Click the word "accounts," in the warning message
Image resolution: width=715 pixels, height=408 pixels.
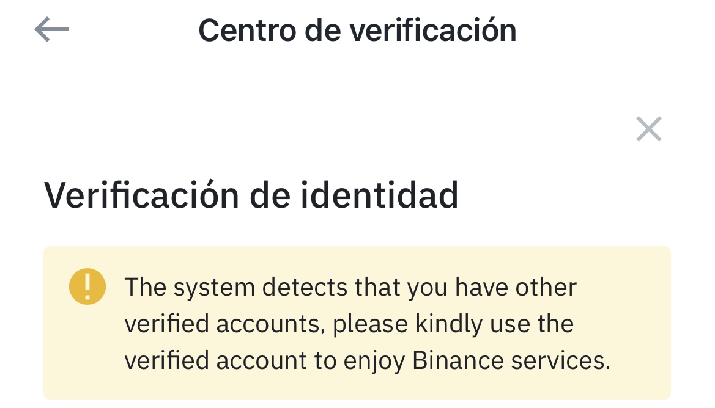click(270, 324)
